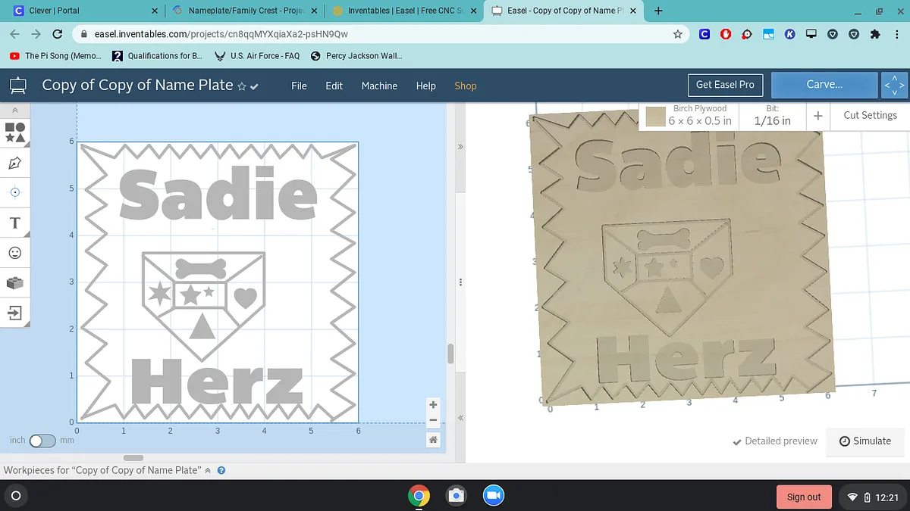This screenshot has height=511, width=910.
Task: Open the Shapes tool
Action: pos(14,132)
